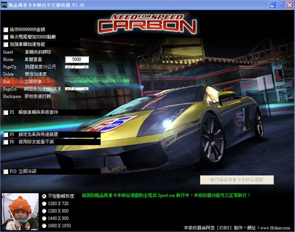Image resolution: width=295 pixels, height=232 pixels.
Task: Click the Delete 雙倍加速度 label
Action: (x=25, y=74)
